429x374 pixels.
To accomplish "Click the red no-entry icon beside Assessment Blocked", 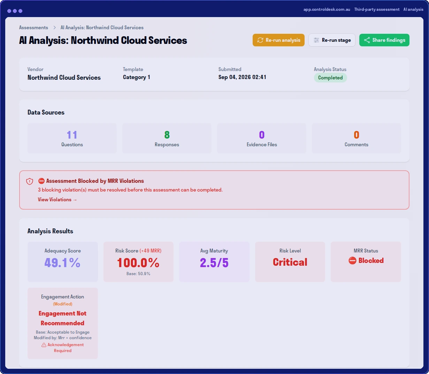I will (41, 181).
